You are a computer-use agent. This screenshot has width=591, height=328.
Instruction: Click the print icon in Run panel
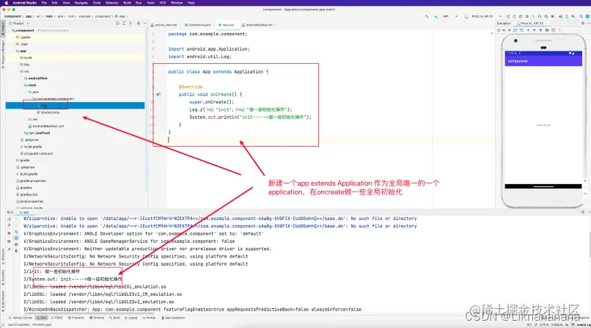[x=16, y=244]
